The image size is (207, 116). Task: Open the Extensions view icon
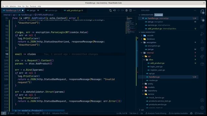tap(202, 26)
